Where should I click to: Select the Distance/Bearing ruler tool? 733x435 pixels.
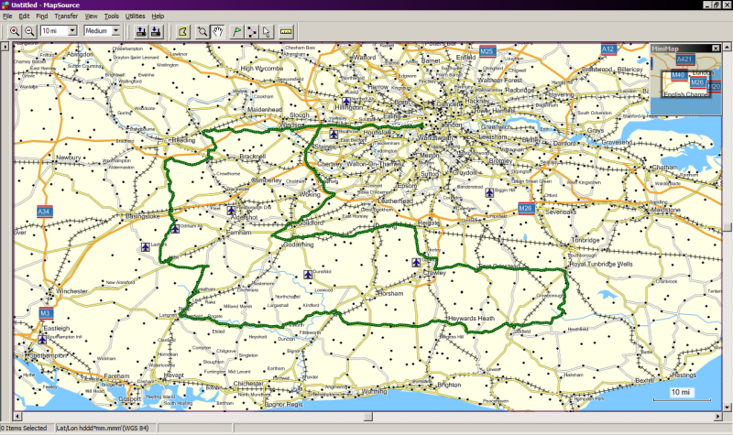coord(286,31)
